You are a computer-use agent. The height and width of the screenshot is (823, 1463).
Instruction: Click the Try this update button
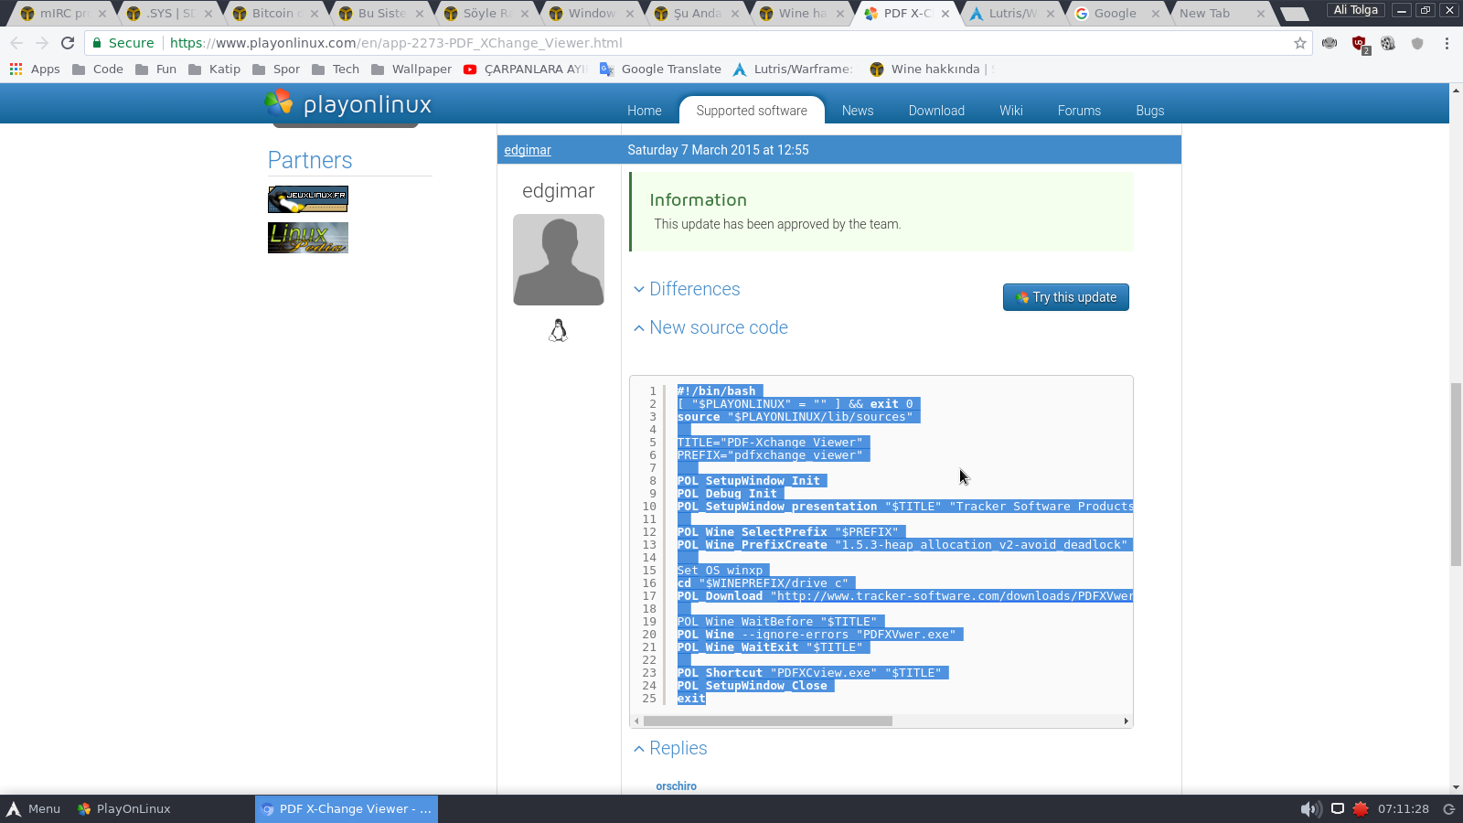(1066, 297)
